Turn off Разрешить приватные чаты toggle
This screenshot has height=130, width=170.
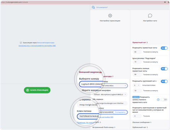coord(164,48)
